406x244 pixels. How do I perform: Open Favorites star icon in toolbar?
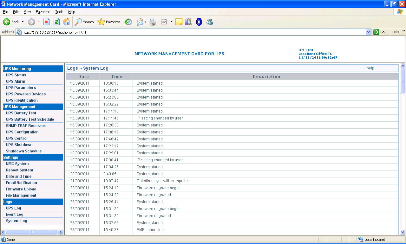(101, 22)
